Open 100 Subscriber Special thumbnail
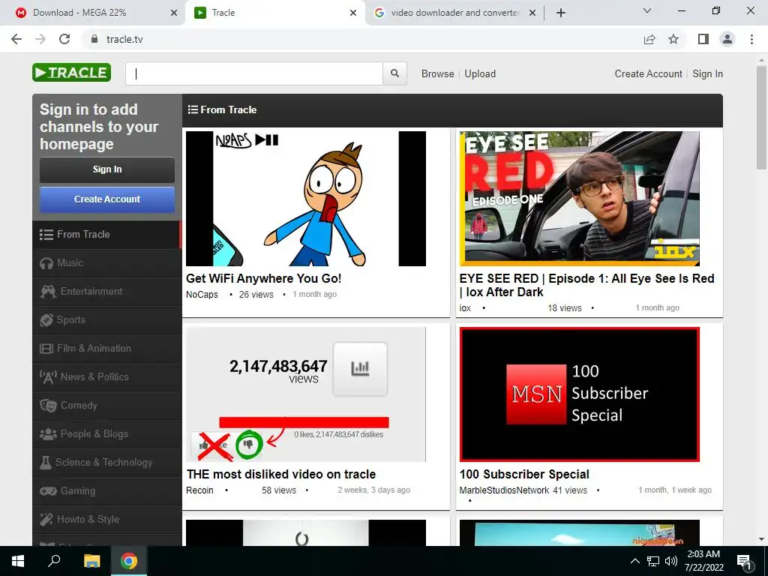Viewport: 768px width, 576px height. click(x=580, y=394)
